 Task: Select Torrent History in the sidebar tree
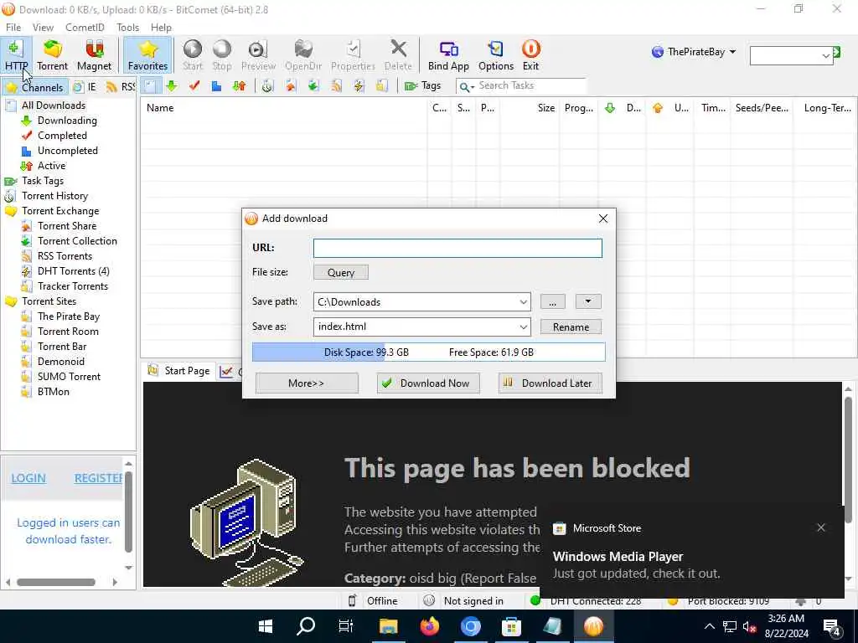(54, 196)
